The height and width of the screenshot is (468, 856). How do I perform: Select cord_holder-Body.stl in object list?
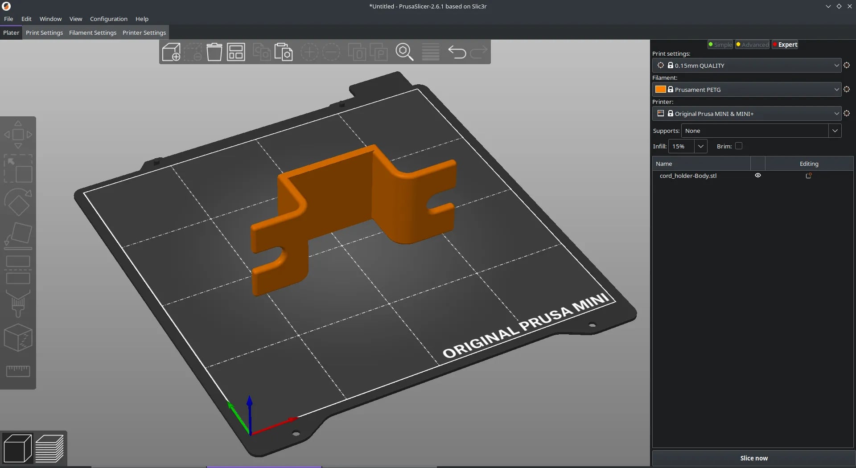(688, 176)
